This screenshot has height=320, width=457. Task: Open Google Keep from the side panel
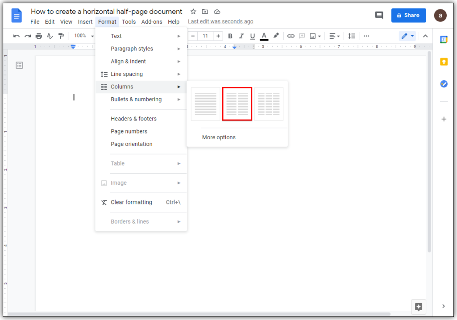[x=444, y=62]
